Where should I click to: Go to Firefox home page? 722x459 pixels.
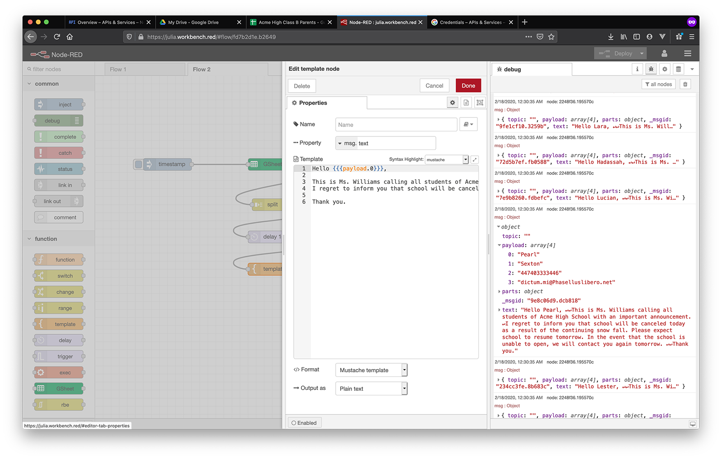pyautogui.click(x=69, y=37)
